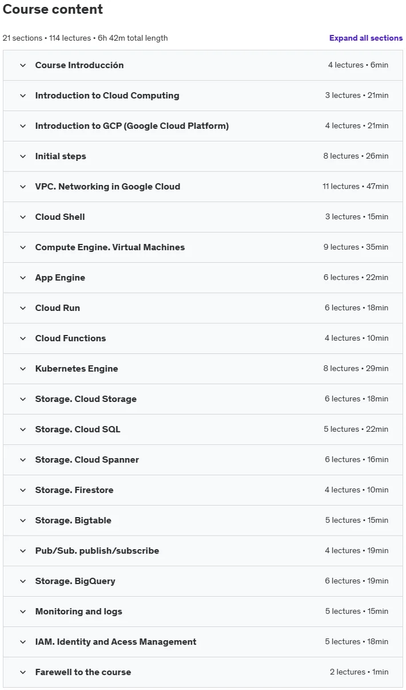The height and width of the screenshot is (690, 406).
Task: Click the Farewell to the course chevron
Action: click(x=23, y=672)
